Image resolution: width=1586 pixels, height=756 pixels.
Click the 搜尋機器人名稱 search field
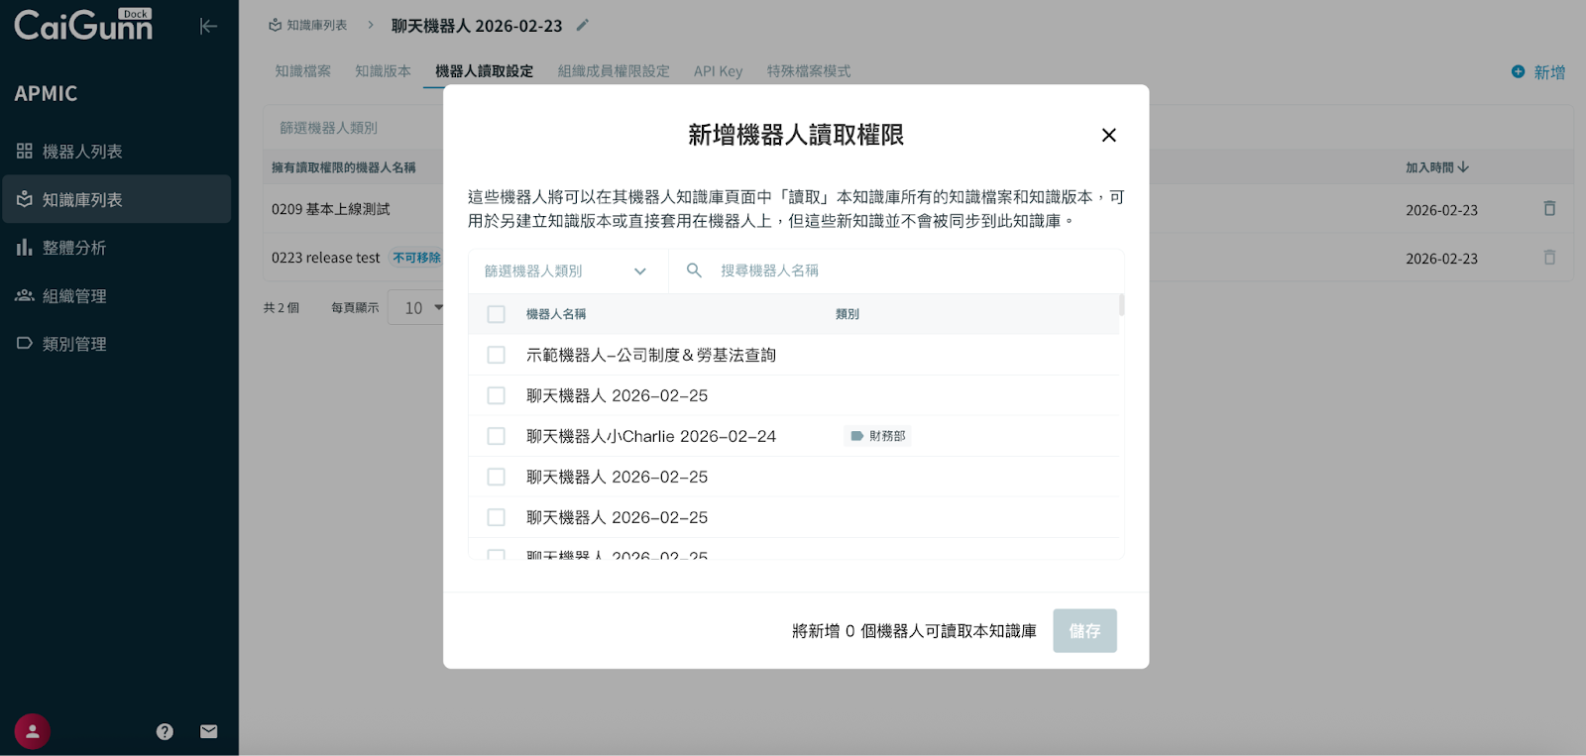click(892, 270)
